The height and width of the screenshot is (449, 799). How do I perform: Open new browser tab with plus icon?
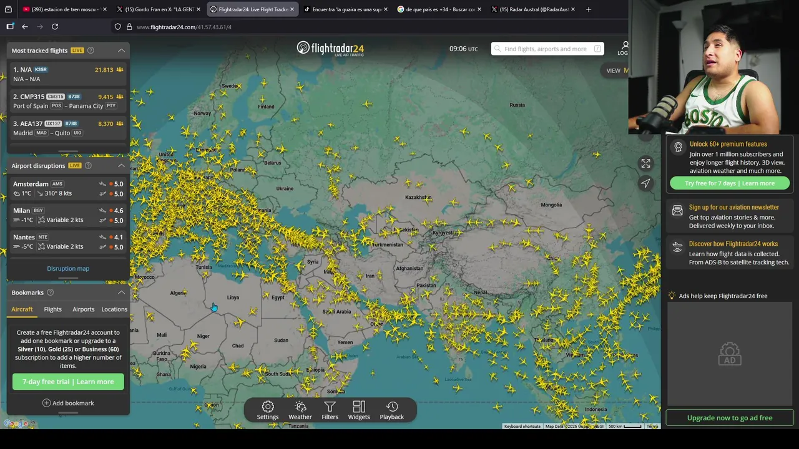click(588, 9)
